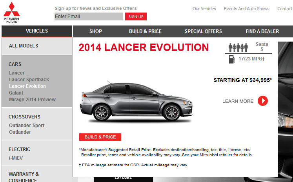Open the SPECIAL OFFERS menu item
Screen dimensions: 293x182
203,31
